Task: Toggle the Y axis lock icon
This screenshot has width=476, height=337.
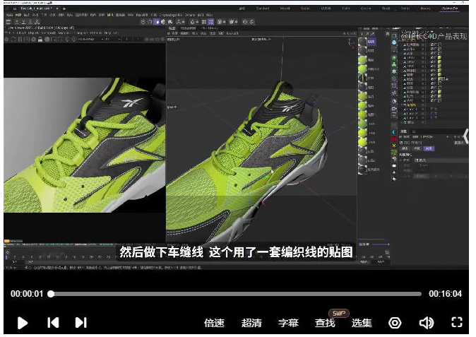Action: pos(23,22)
